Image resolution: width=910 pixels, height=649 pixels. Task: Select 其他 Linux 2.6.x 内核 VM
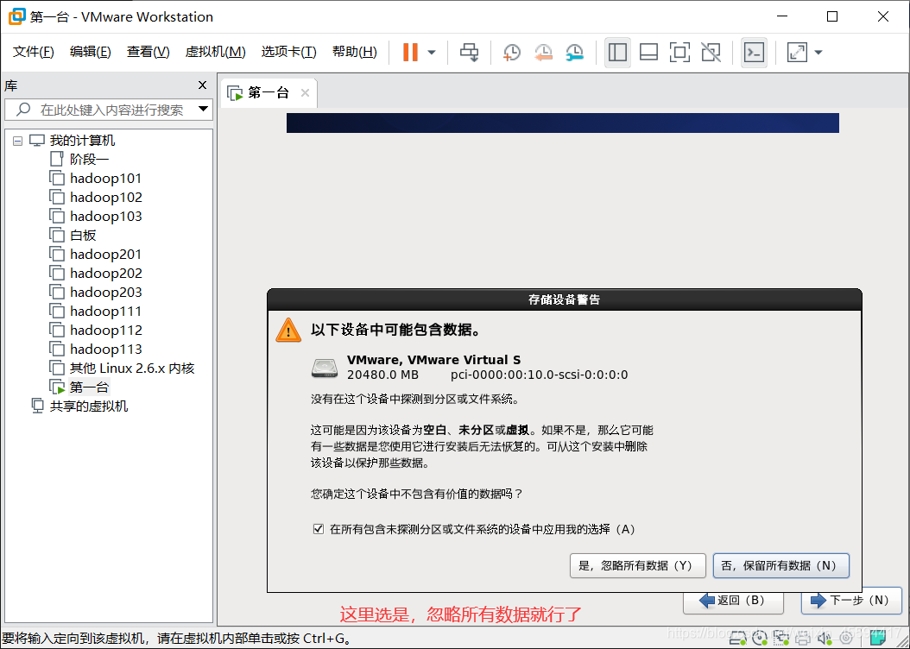point(132,369)
